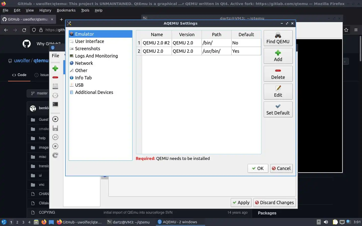
Task: Go back in Firefox
Action: [6, 30]
